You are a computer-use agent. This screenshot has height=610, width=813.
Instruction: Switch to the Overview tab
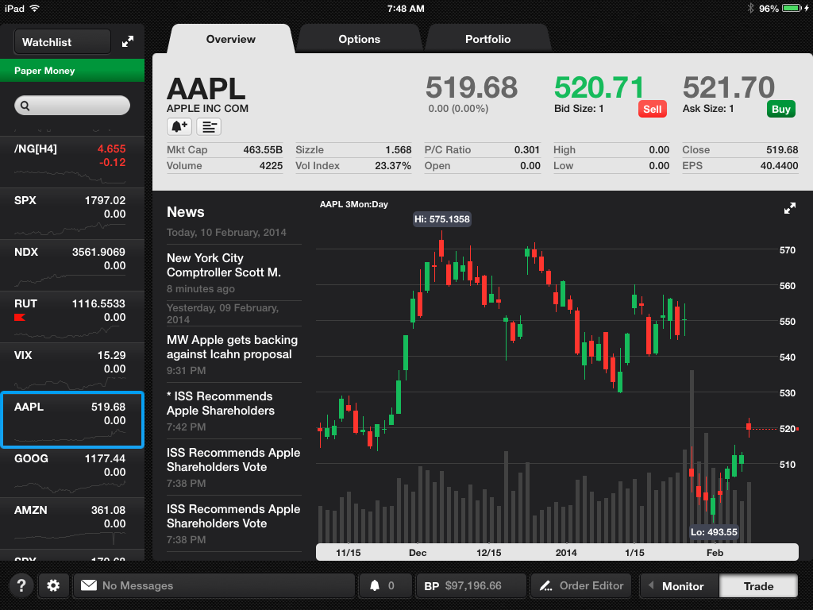pyautogui.click(x=231, y=39)
